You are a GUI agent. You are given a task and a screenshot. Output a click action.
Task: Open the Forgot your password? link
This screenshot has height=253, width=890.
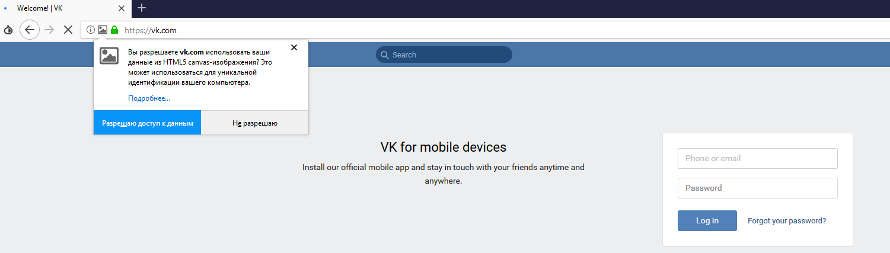786,220
